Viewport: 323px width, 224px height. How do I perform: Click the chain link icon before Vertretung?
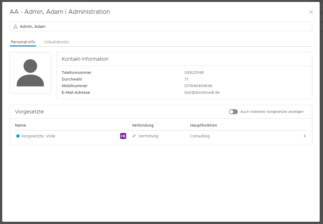pyautogui.click(x=134, y=136)
